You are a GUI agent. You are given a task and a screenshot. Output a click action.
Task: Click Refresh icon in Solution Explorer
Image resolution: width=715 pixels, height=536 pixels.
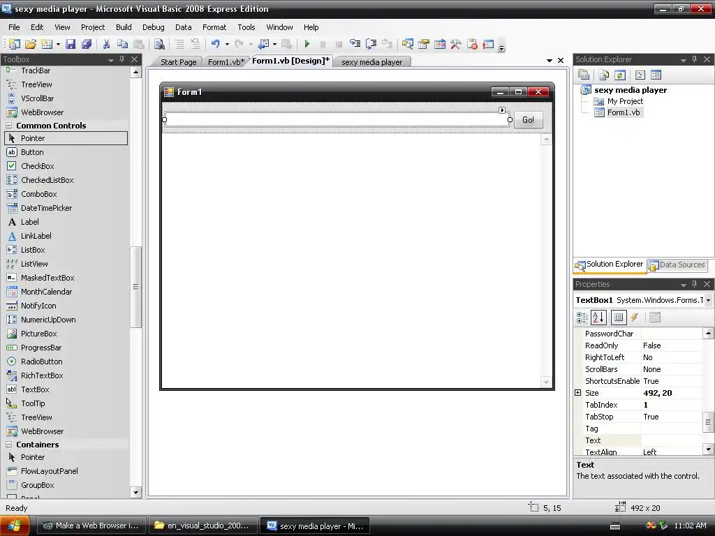coord(620,75)
